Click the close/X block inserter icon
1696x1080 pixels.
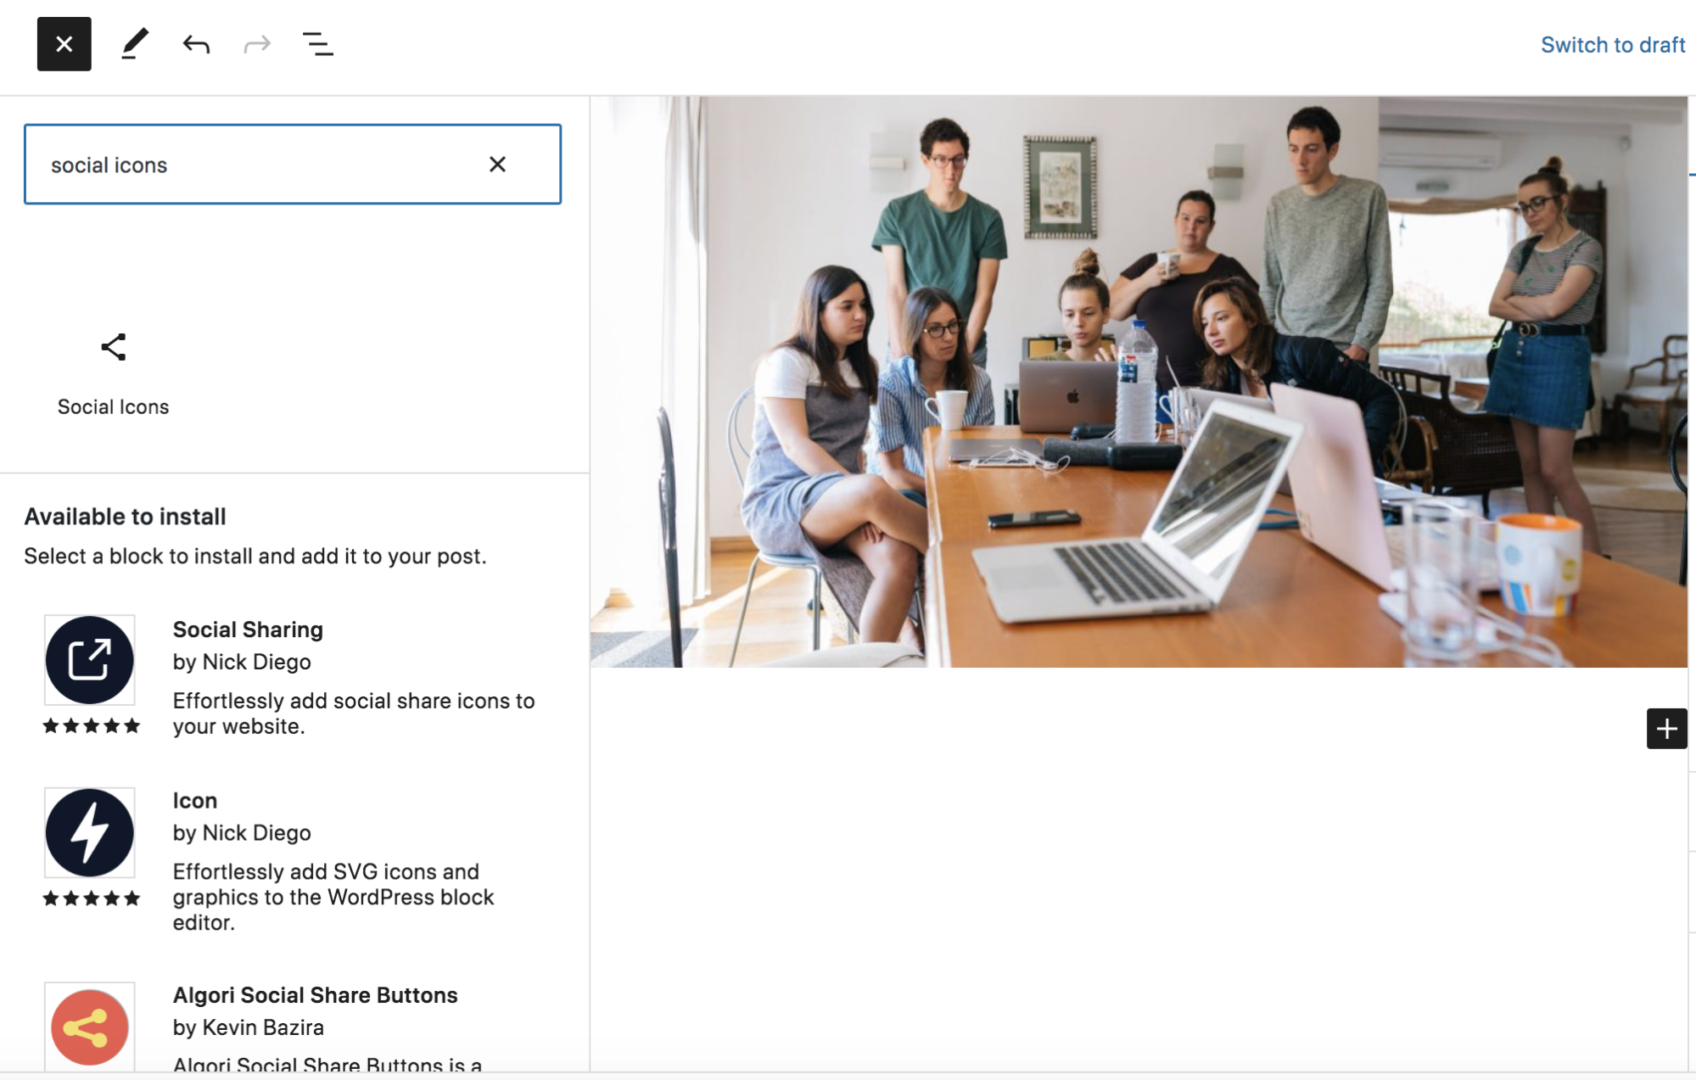point(63,44)
